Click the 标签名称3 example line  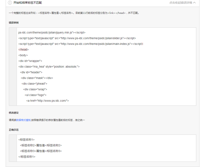tap(41, 151)
